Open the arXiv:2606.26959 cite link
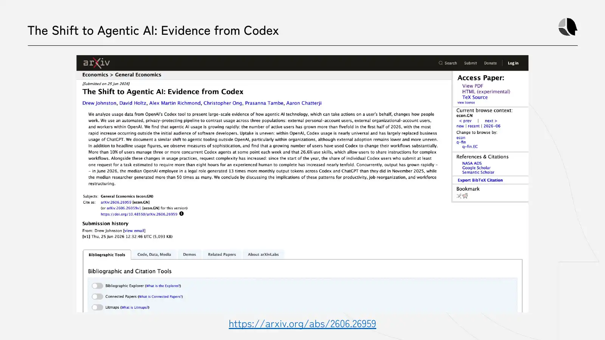The width and height of the screenshot is (605, 340). (x=116, y=202)
